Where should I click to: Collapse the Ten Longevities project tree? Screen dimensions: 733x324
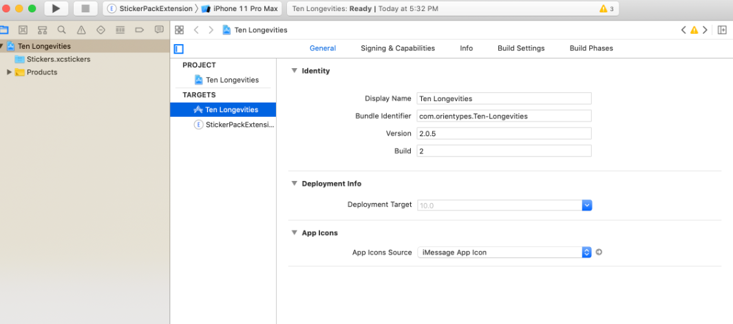click(x=1, y=46)
